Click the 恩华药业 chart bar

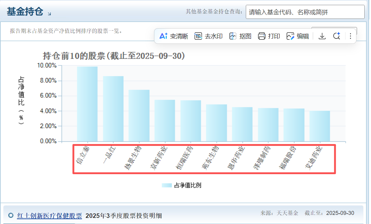(242, 124)
